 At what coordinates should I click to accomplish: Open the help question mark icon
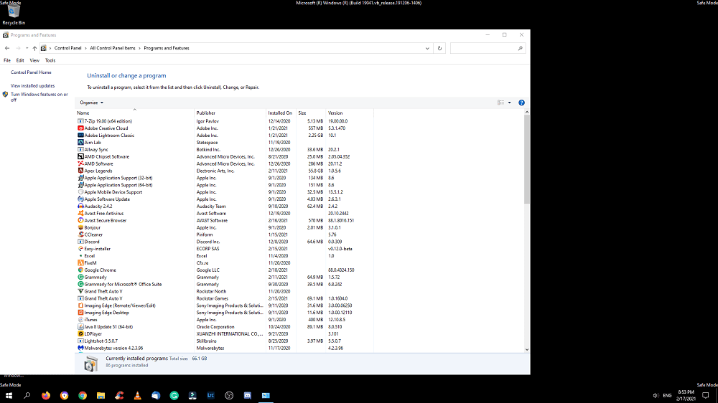point(521,103)
